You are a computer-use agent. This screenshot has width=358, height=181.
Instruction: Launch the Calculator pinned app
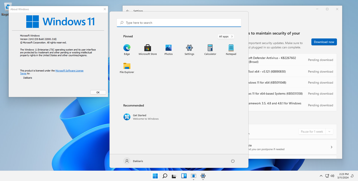210,50
